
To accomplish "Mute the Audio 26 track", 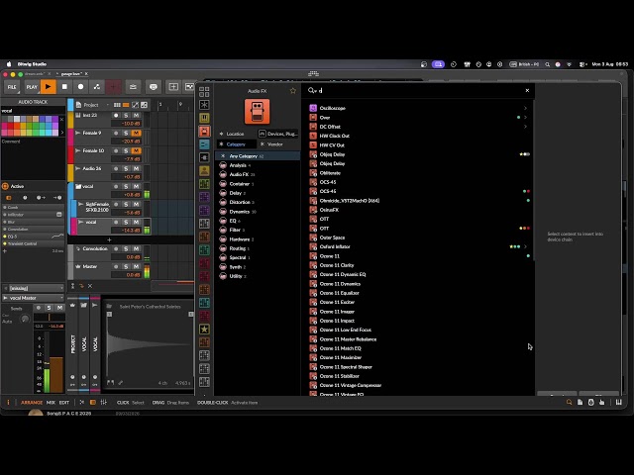I will pos(137,168).
